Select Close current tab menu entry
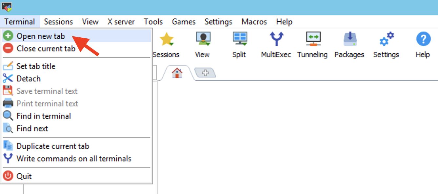This screenshot has width=438, height=194. click(x=46, y=48)
